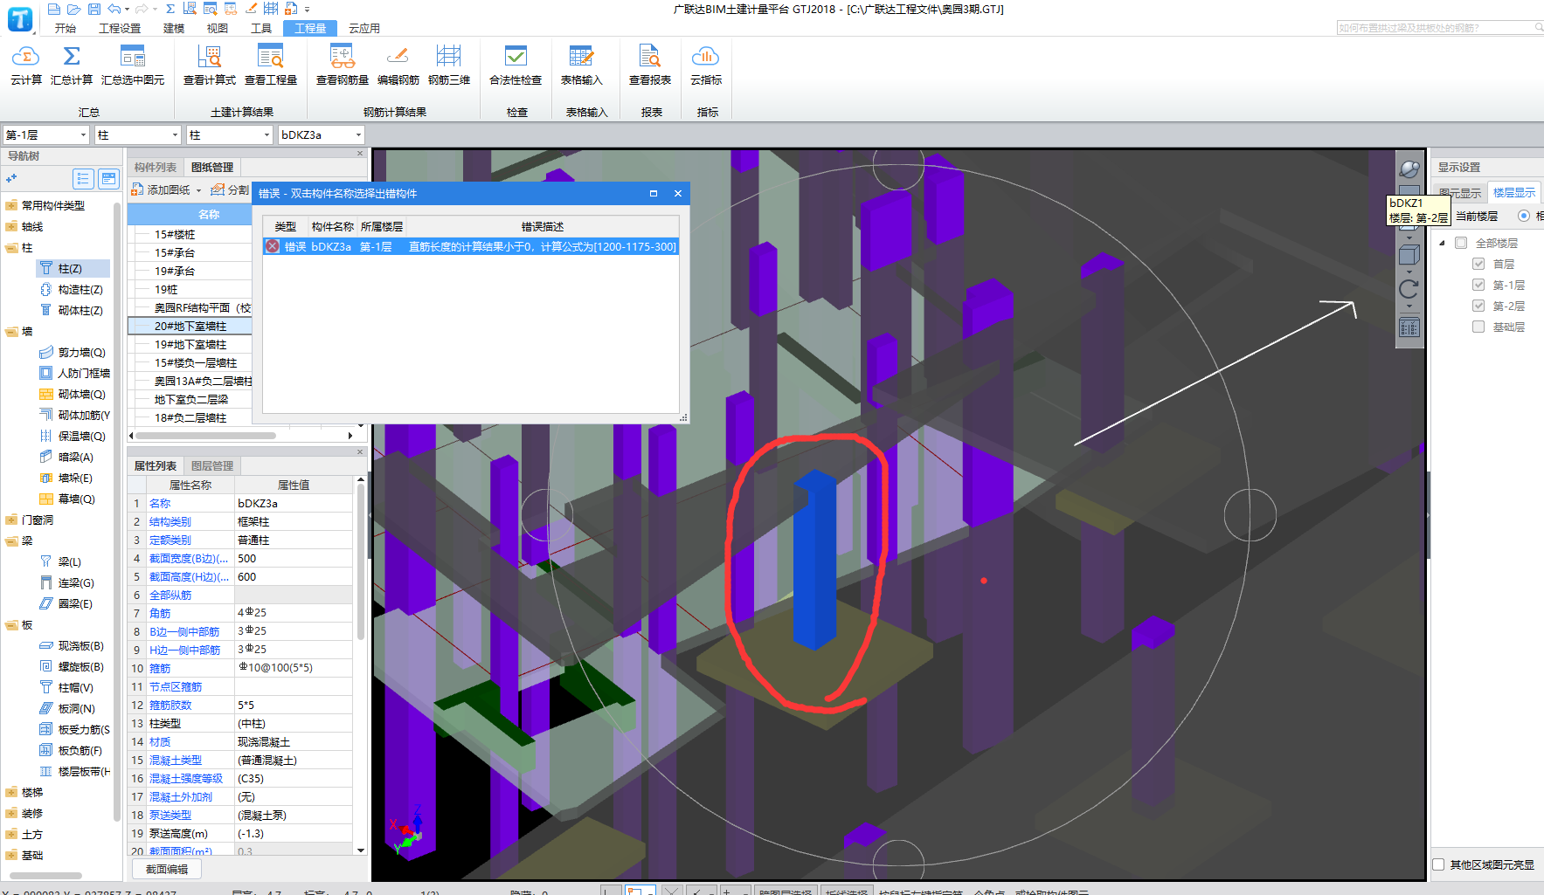Switch navigation tree to panel view icon

[x=108, y=179]
